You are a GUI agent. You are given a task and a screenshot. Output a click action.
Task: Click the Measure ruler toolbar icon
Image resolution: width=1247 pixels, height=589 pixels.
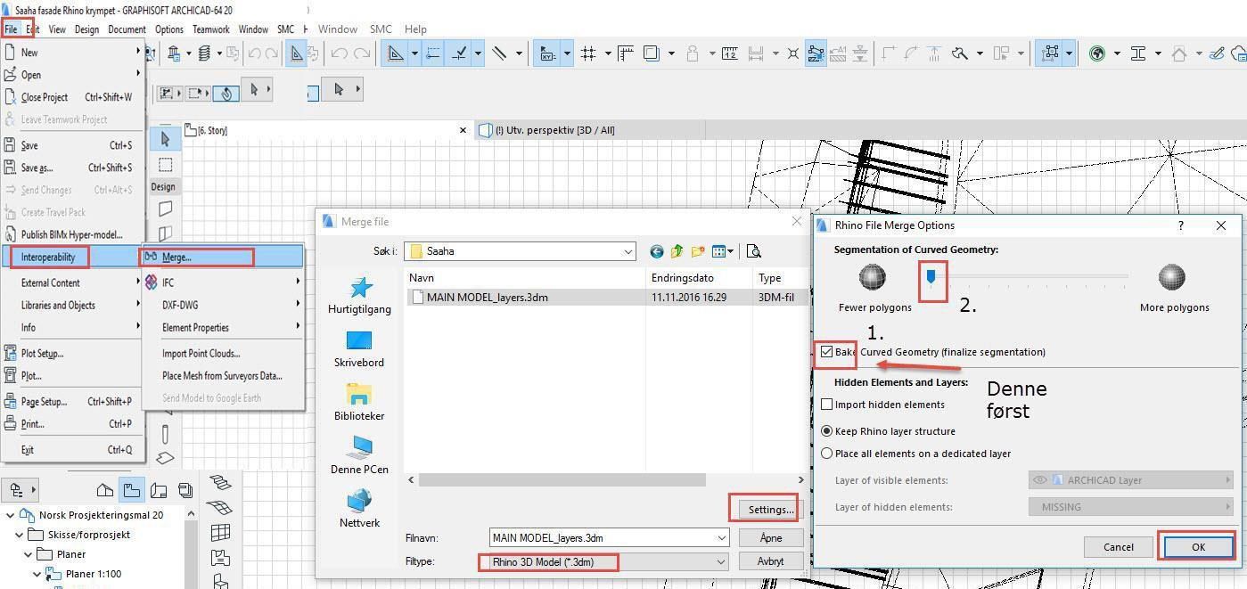(x=730, y=53)
